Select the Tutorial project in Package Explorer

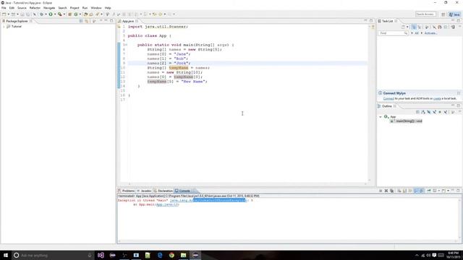coord(16,27)
